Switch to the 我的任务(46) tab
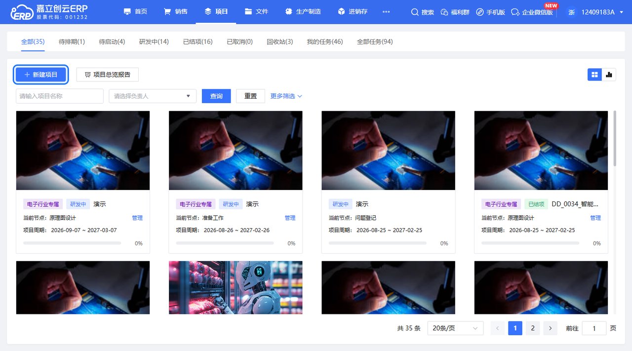 pos(325,42)
